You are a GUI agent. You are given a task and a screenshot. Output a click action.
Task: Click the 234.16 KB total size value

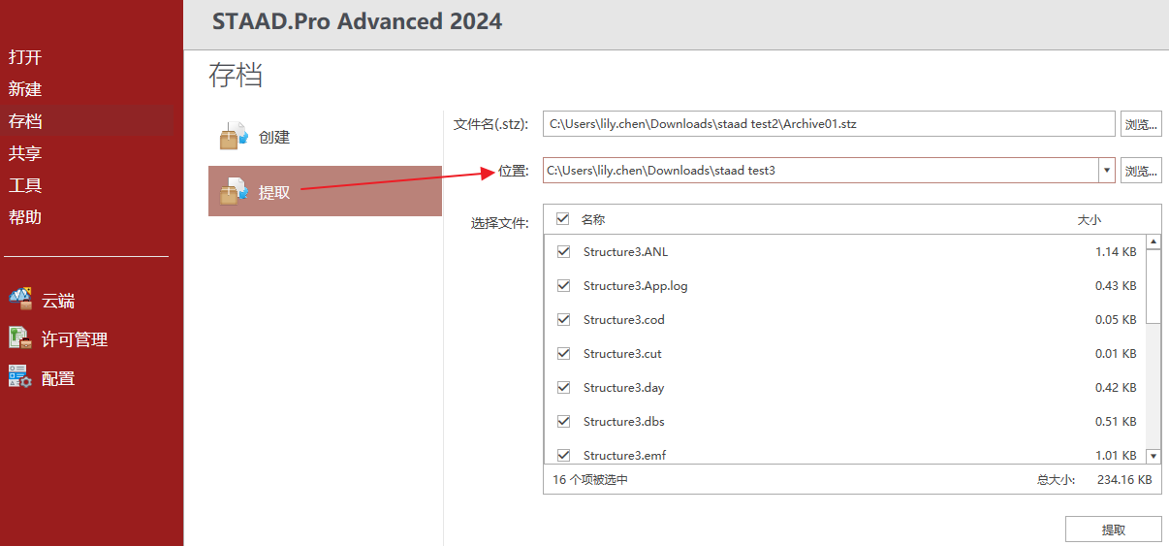coord(1124,480)
